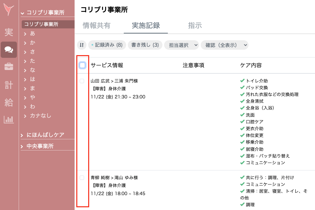Viewport: 315px width, 210px height.
Task: Select the 給 sidebar icon
Action: click(x=8, y=102)
